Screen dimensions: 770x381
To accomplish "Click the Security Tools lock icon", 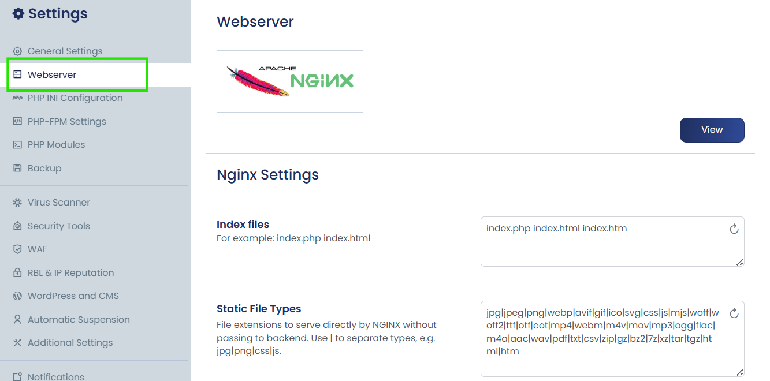I will (17, 226).
